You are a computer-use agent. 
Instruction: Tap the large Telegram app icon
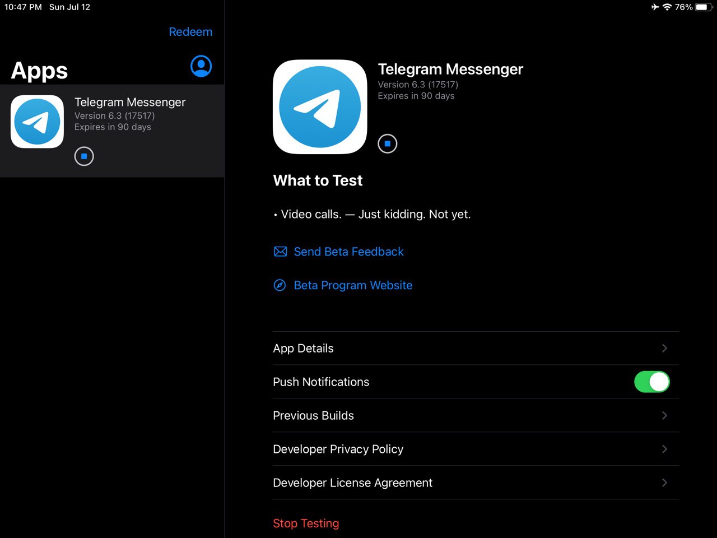point(320,107)
